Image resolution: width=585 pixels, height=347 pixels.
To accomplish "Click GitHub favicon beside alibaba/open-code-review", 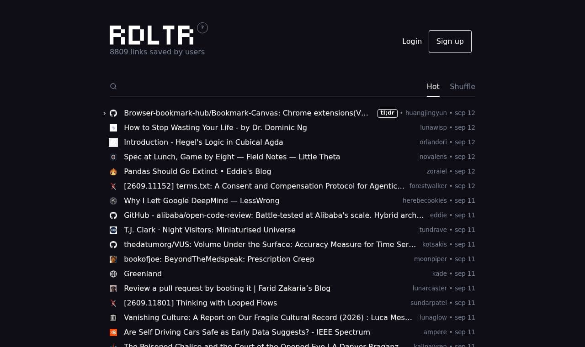I will [x=113, y=216].
